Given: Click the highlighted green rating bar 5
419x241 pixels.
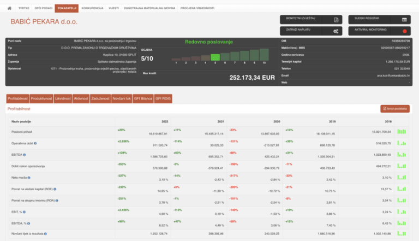Looking at the screenshot, I should coord(215,57).
